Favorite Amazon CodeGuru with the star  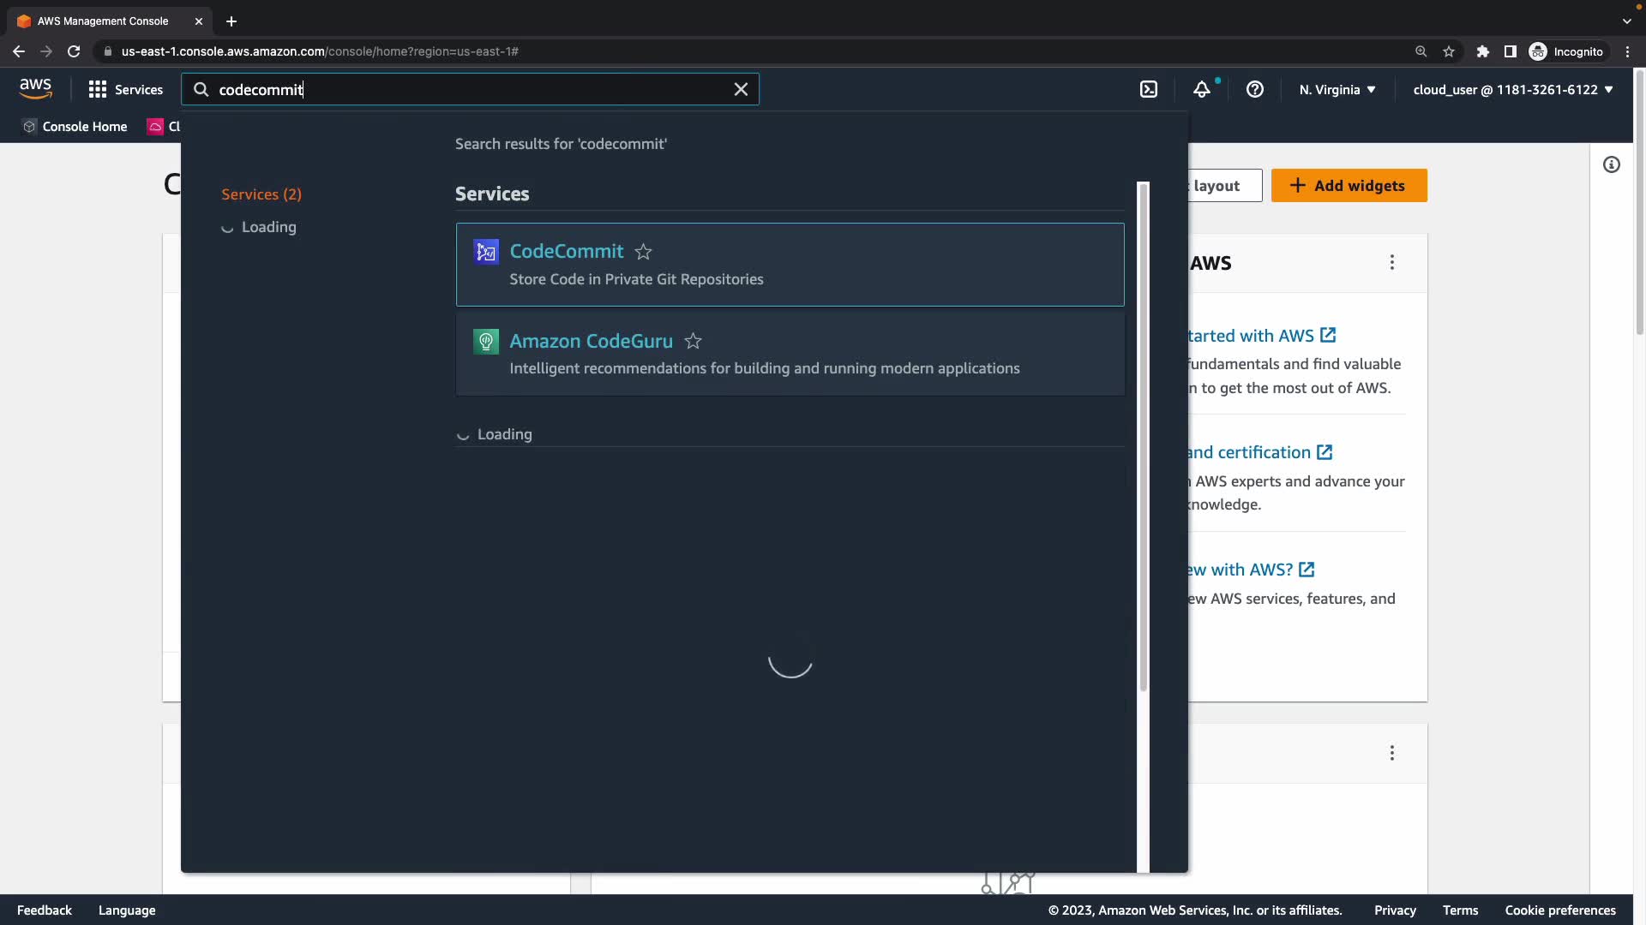693,342
